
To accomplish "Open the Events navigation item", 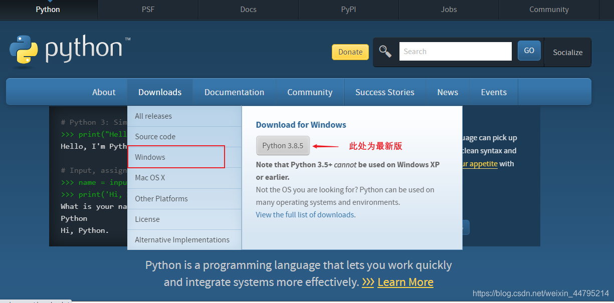I will [x=494, y=92].
